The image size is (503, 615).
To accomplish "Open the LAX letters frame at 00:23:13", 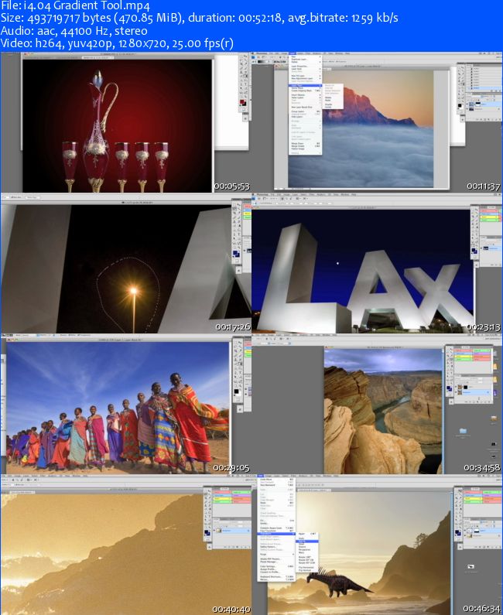I will coord(377,263).
